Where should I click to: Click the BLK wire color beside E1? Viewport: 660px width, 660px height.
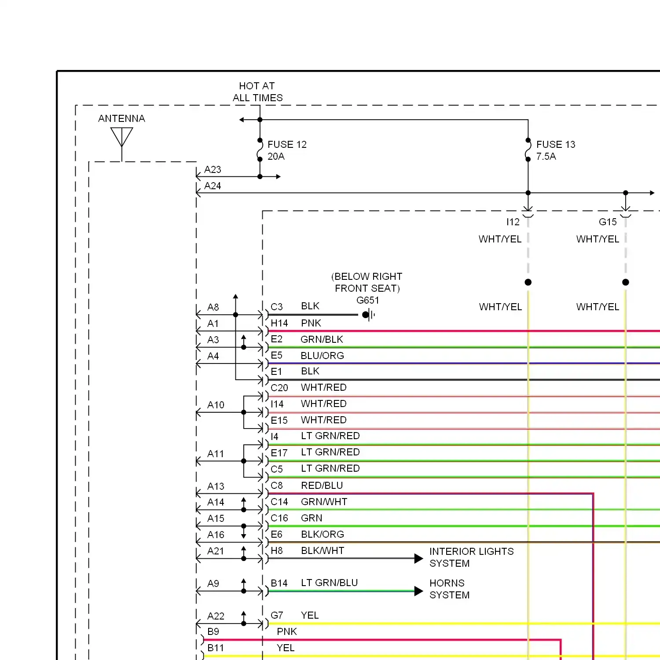[x=310, y=371]
